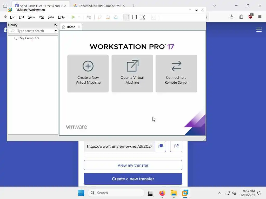The height and width of the screenshot is (199, 266).
Task: Show hidden system tray icons
Action: coord(219,193)
